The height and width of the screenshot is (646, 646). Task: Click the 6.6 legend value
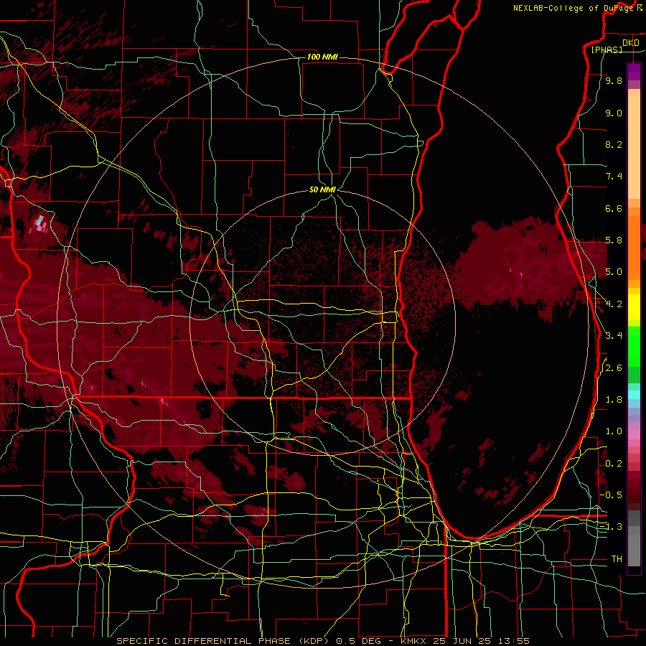pos(614,208)
